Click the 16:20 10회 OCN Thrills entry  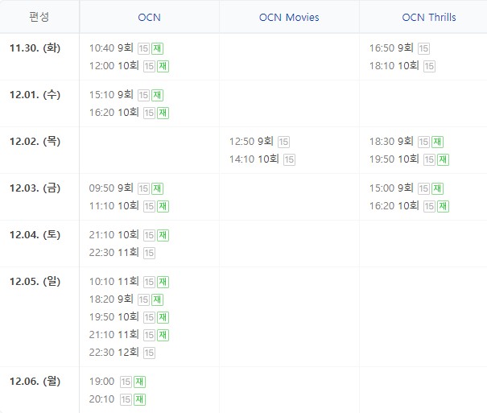[x=394, y=206]
